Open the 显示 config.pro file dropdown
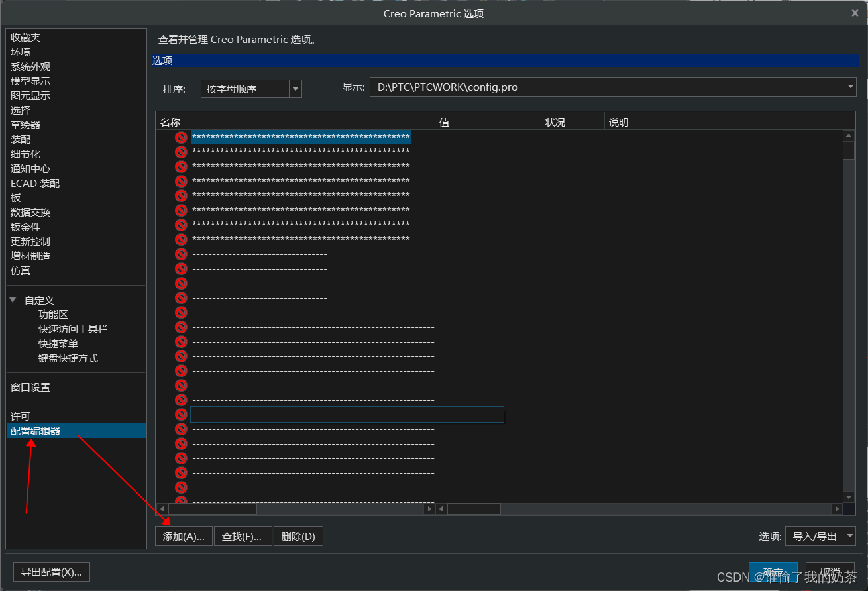 point(849,86)
